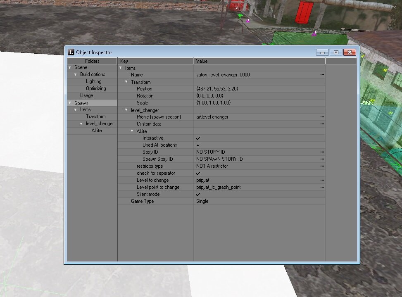The image size is (402, 297).
Task: Select the Lighting folder item
Action: pos(93,81)
